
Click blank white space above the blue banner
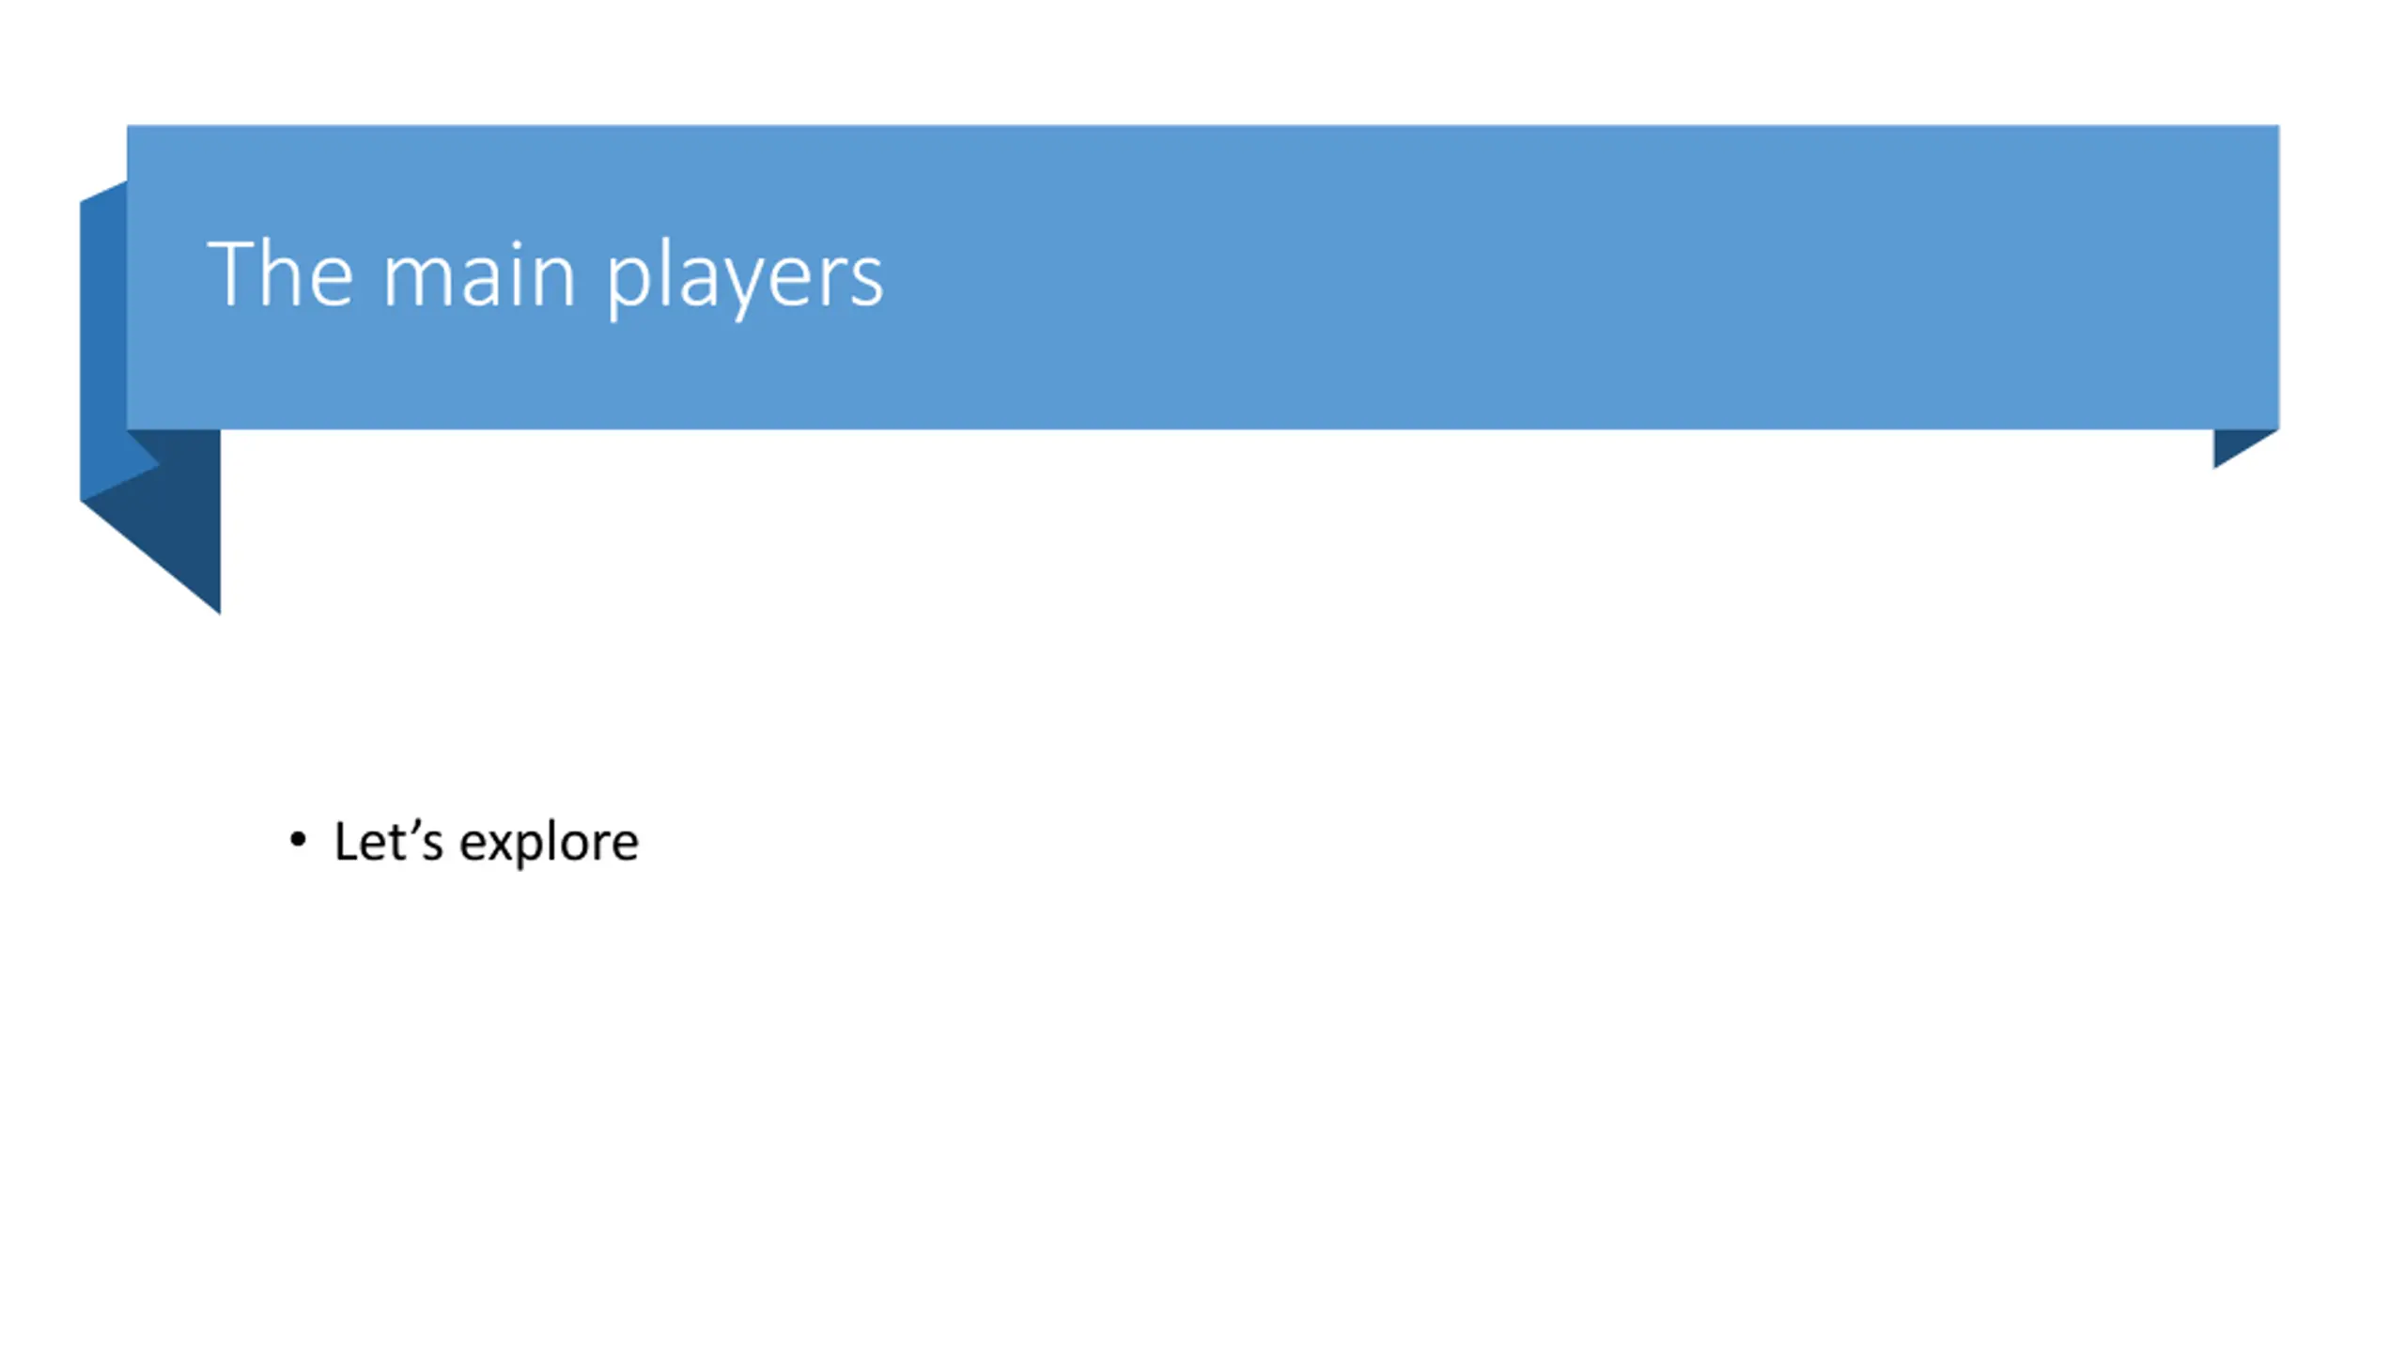pos(1202,61)
